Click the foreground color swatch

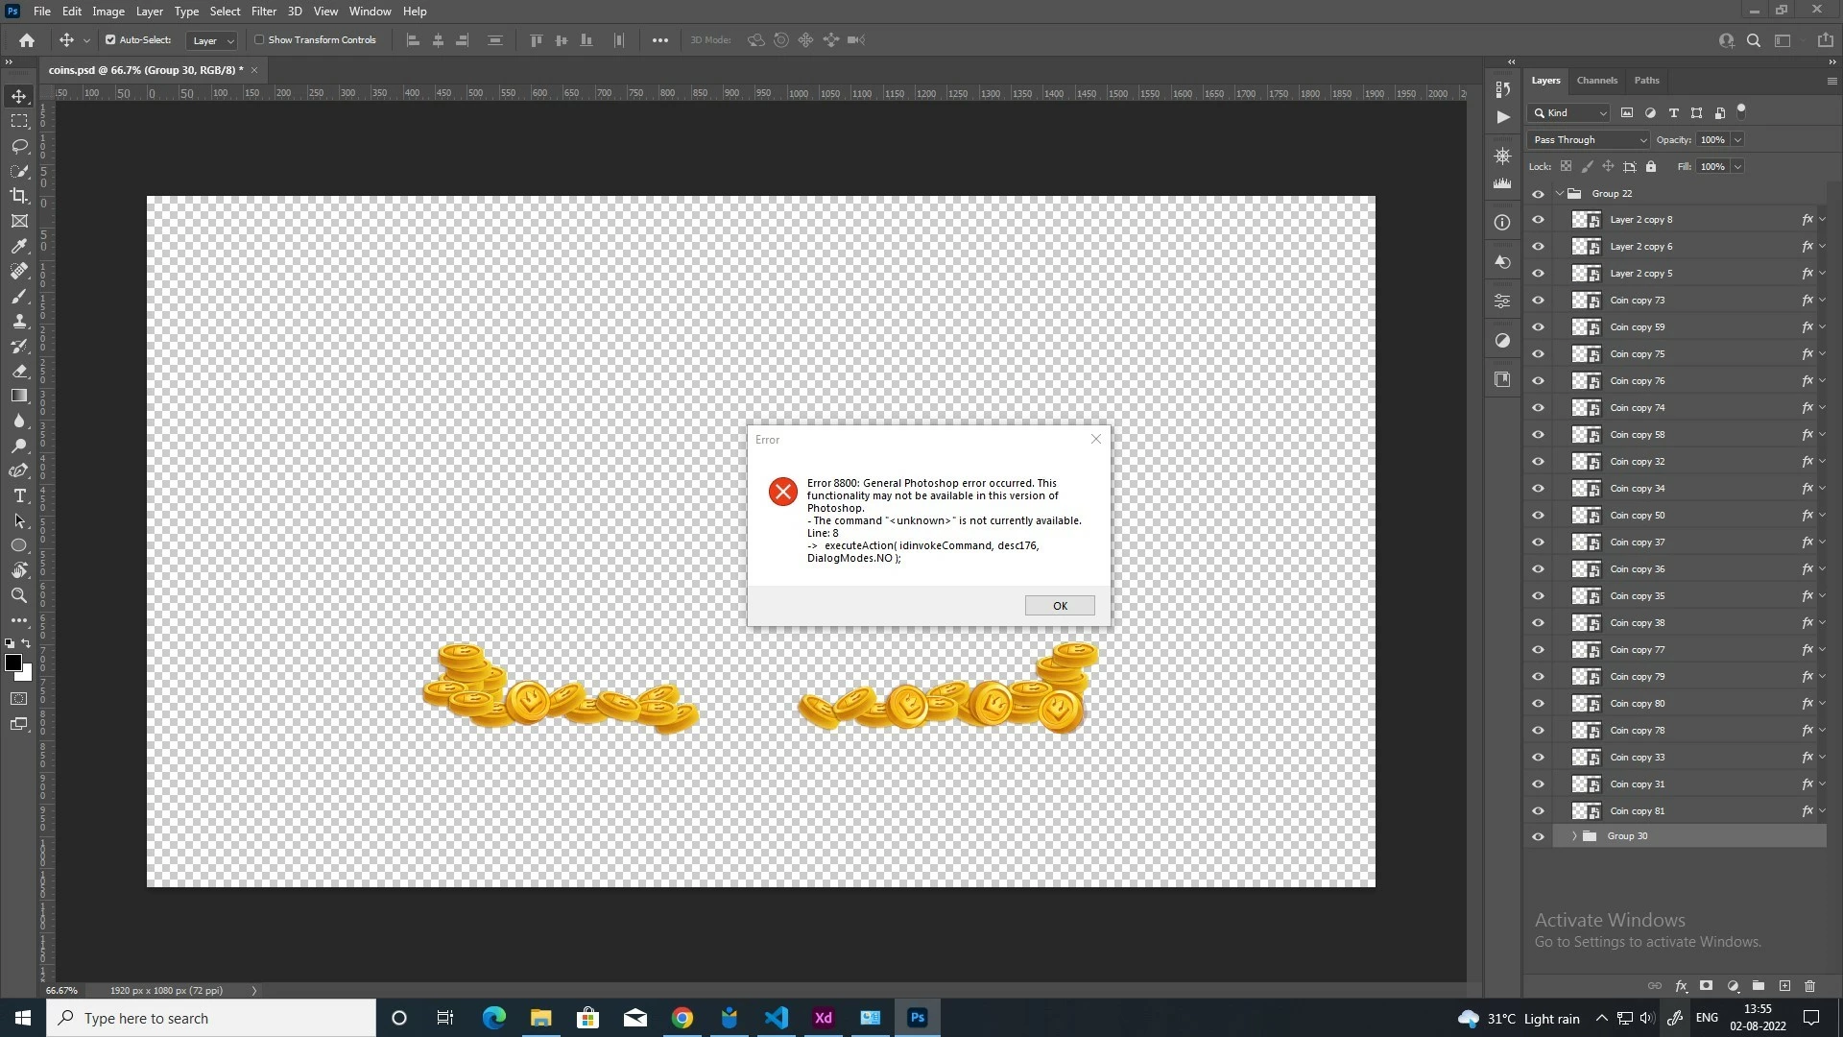pyautogui.click(x=12, y=663)
